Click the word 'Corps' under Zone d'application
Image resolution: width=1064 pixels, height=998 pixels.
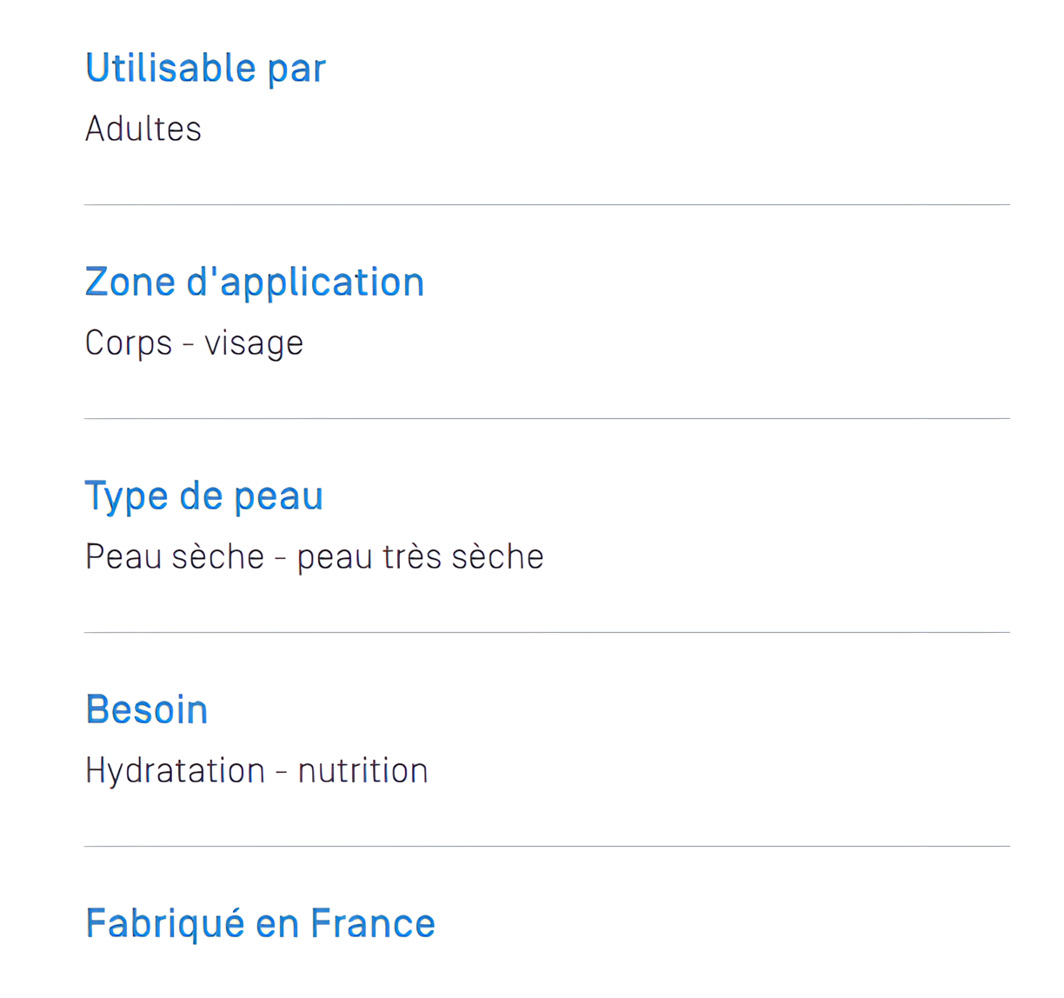pyautogui.click(x=129, y=343)
